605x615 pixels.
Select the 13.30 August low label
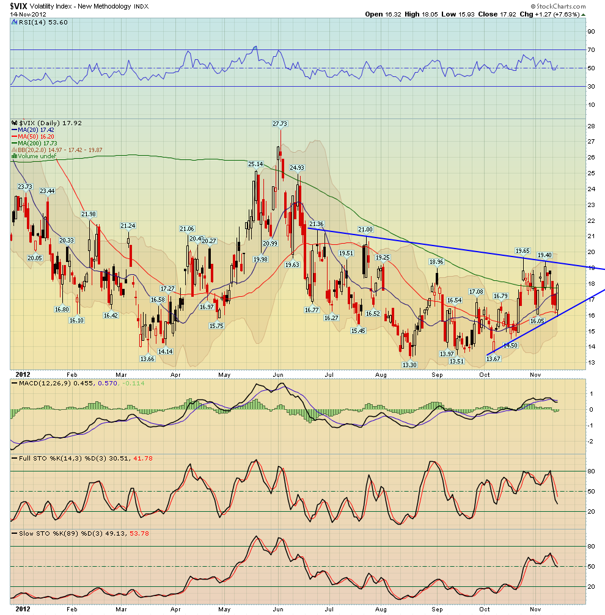coord(409,365)
